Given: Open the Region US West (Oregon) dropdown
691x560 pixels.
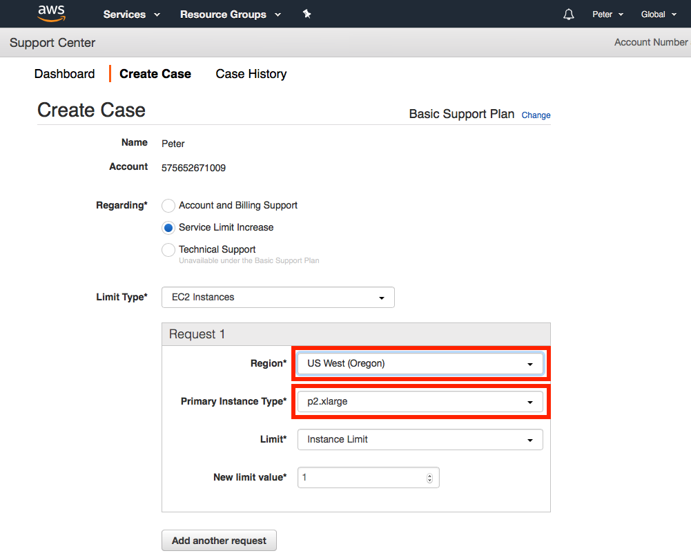Looking at the screenshot, I should [420, 364].
